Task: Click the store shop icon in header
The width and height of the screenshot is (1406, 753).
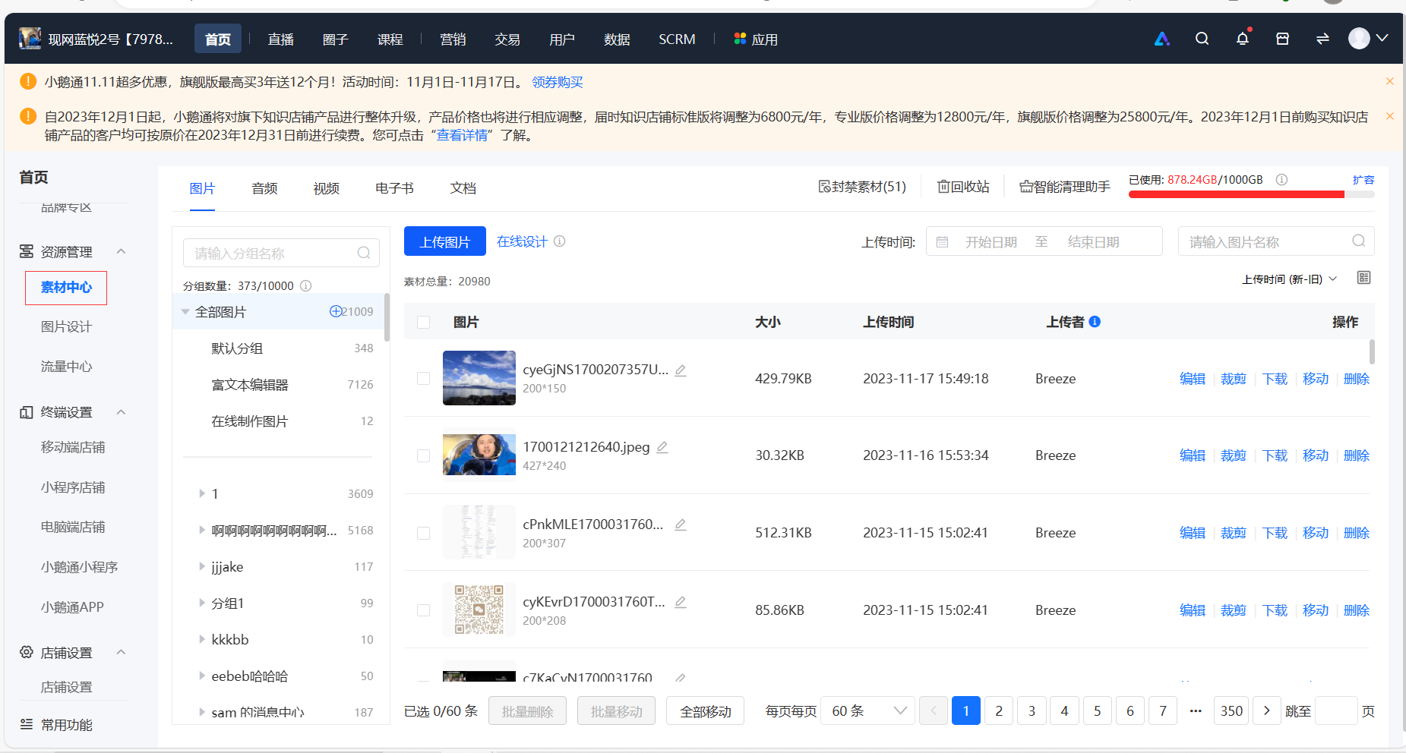Action: tap(1282, 39)
